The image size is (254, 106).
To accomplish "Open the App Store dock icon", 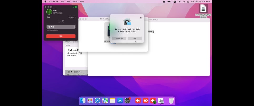I will coord(120,100).
